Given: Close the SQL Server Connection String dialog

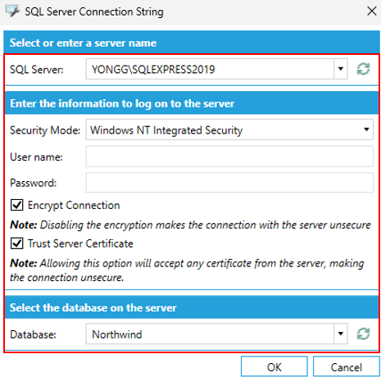Looking at the screenshot, I should point(372,11).
